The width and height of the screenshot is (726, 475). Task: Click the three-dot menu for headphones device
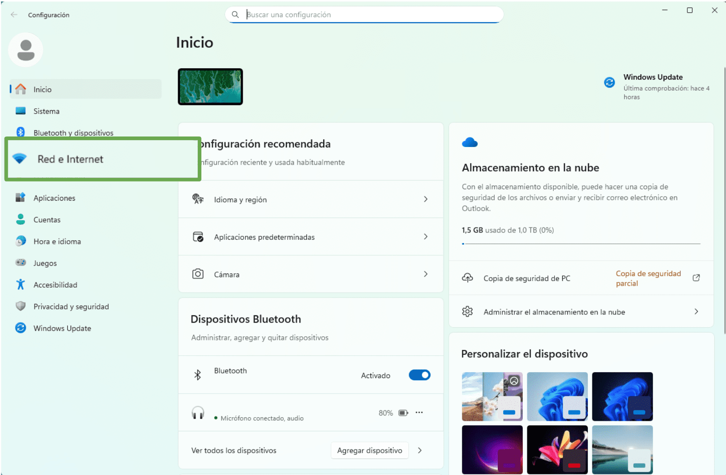[x=419, y=413]
